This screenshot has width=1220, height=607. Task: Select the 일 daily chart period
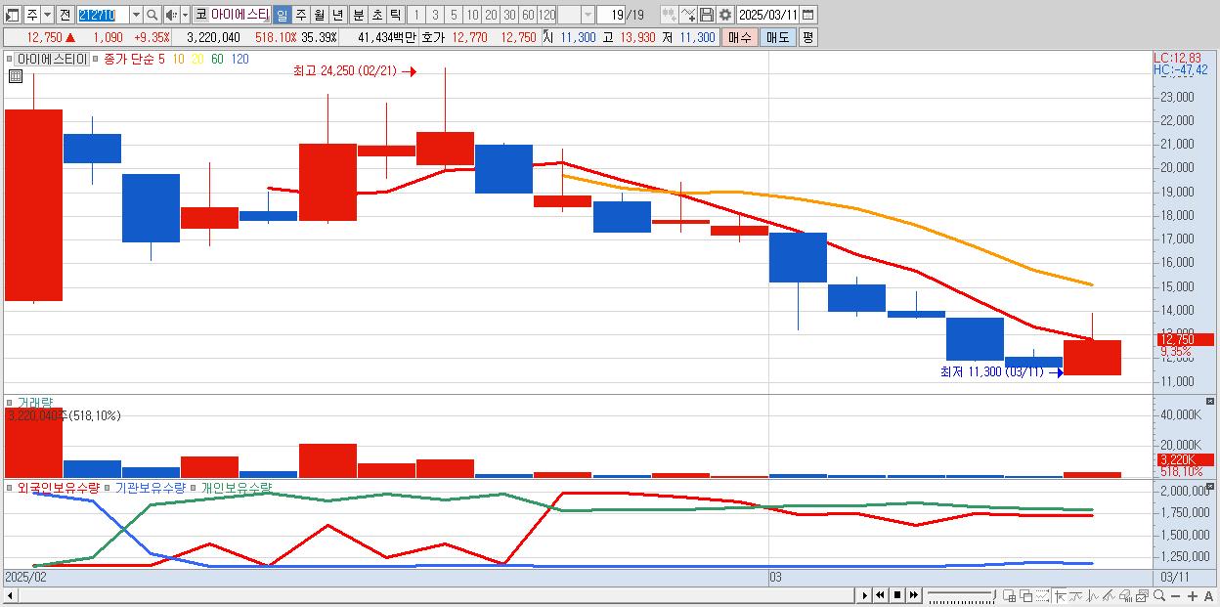pos(282,15)
